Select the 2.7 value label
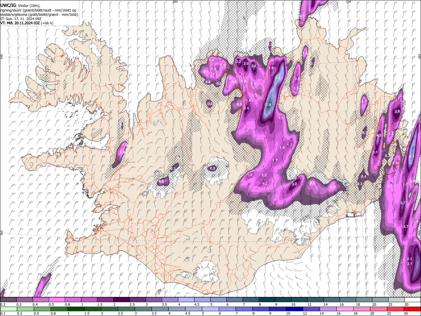Viewport: 421px width, 316px height. click(x=406, y=227)
